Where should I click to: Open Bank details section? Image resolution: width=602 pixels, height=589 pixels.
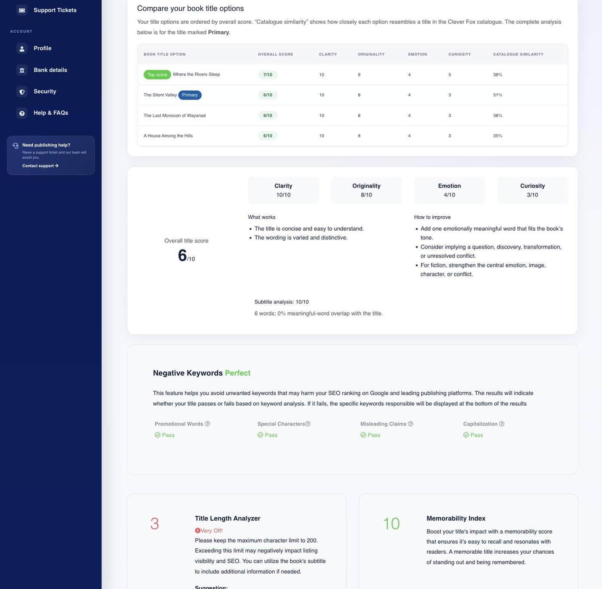click(x=51, y=70)
